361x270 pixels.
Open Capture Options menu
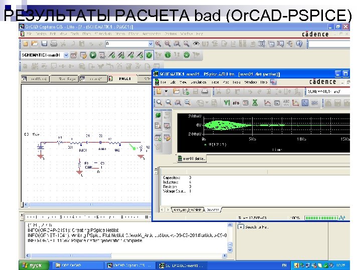point(170,34)
